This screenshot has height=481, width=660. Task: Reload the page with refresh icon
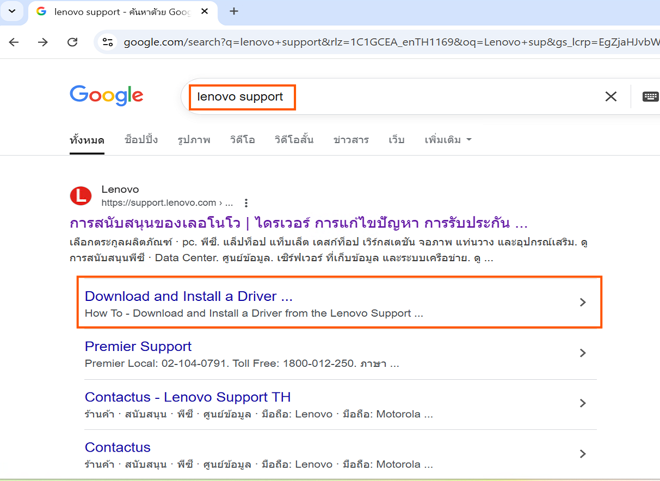pos(72,42)
